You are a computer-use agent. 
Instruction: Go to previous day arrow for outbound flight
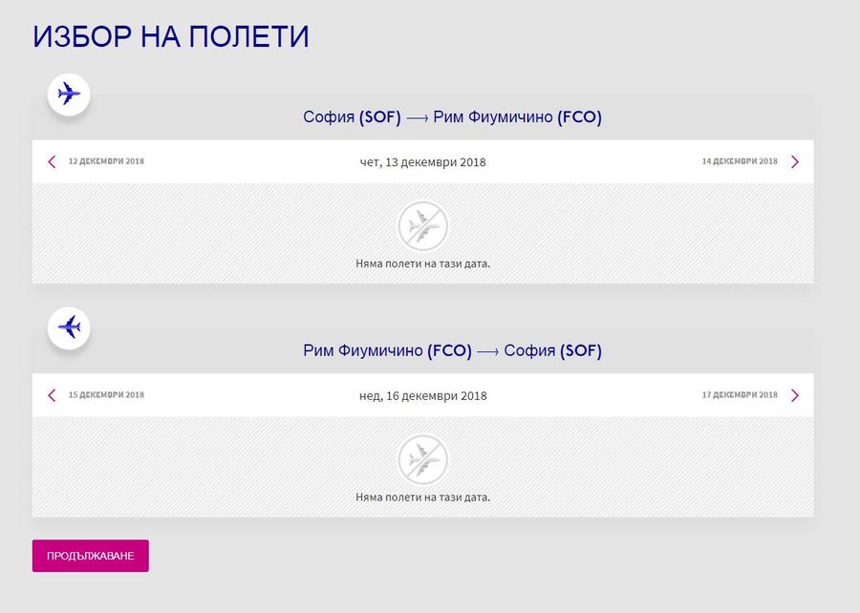(53, 161)
